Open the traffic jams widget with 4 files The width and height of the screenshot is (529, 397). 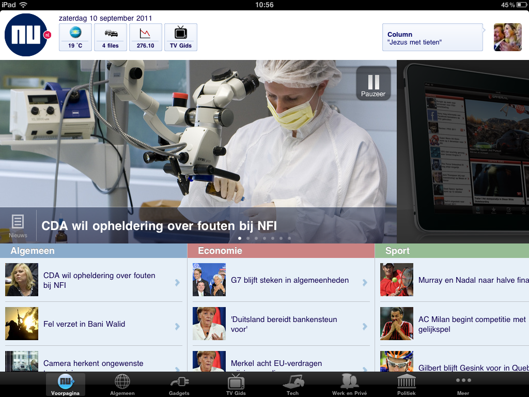tap(111, 37)
